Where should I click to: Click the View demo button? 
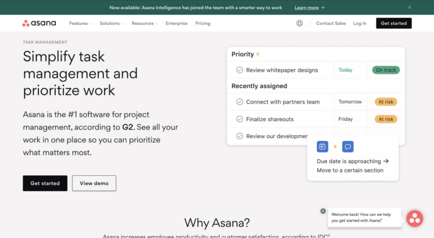tap(94, 183)
